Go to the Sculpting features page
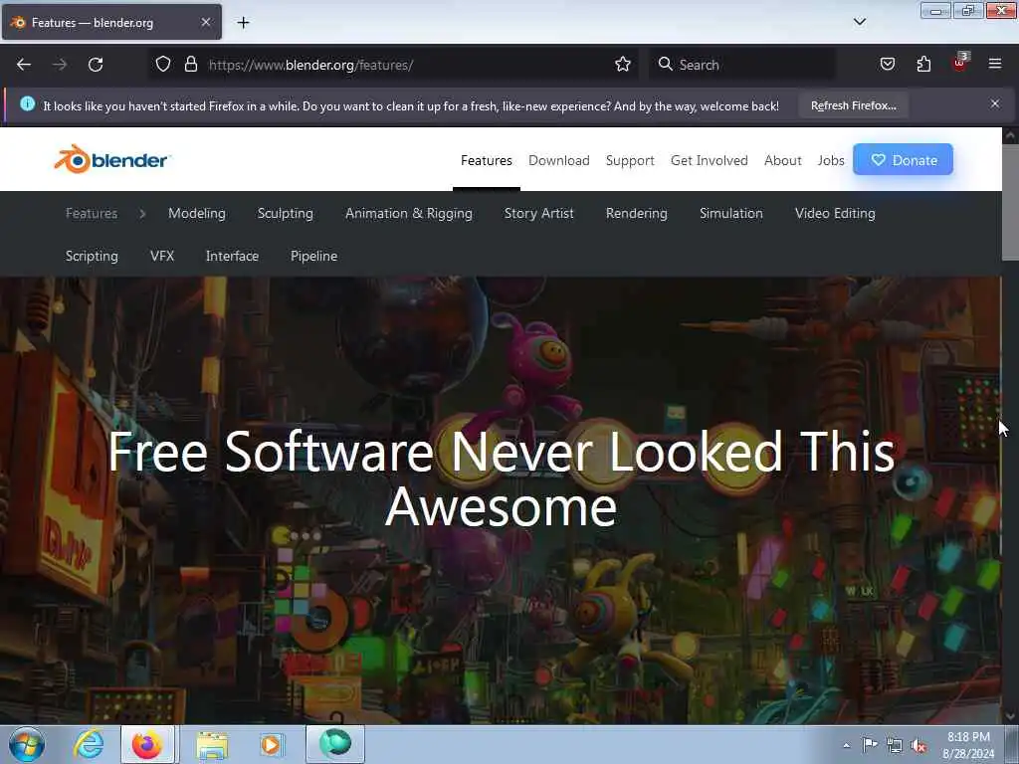The image size is (1019, 764). [285, 213]
